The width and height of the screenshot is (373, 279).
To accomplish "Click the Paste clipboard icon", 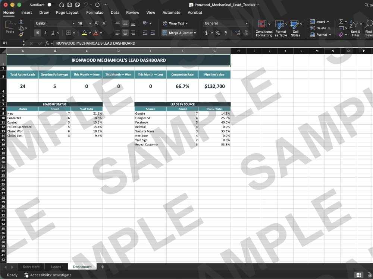I will (9, 25).
